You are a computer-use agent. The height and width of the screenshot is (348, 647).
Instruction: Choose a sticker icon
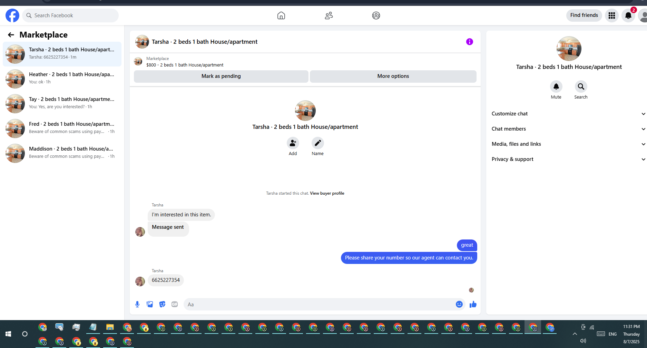(162, 304)
